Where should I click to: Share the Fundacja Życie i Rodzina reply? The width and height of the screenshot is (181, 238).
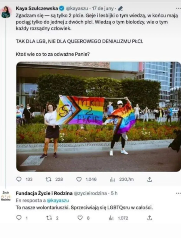(149, 218)
